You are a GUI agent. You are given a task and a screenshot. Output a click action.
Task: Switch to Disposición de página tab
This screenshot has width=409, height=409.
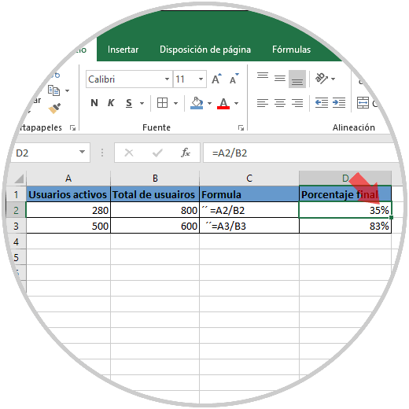pyautogui.click(x=205, y=50)
